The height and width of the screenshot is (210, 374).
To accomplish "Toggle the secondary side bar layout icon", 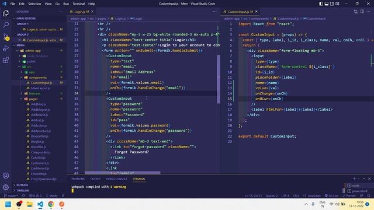I will pos(332,3).
